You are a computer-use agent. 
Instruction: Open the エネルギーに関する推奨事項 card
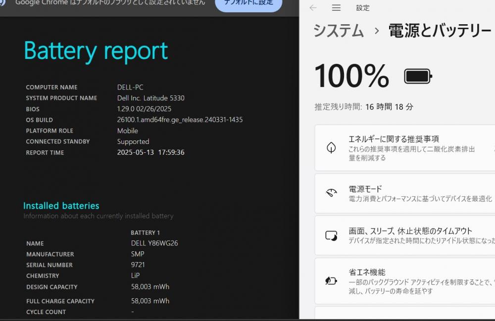point(405,148)
